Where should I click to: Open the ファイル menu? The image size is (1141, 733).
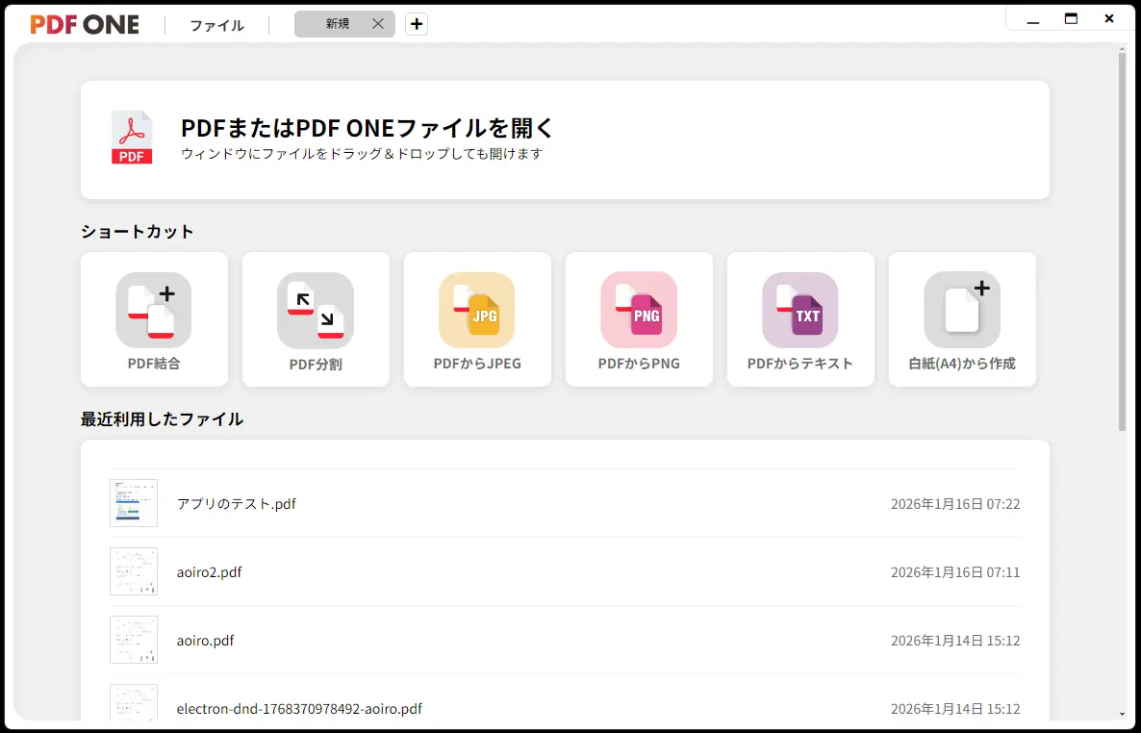(x=216, y=25)
